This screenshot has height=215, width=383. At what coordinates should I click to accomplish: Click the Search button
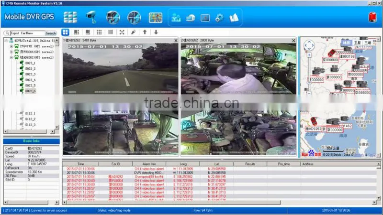[x=51, y=33]
